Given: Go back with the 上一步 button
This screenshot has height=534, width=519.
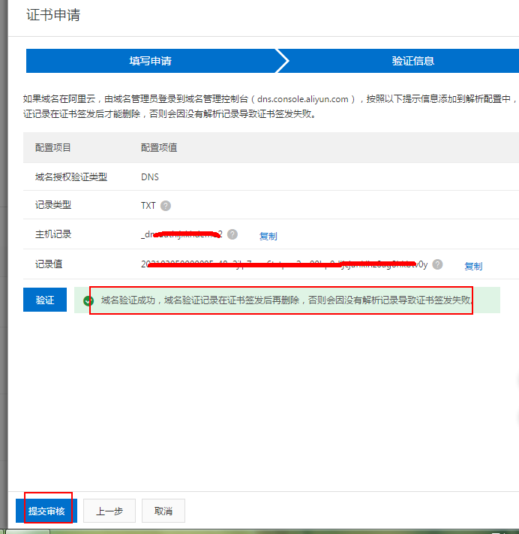Looking at the screenshot, I should 109,511.
